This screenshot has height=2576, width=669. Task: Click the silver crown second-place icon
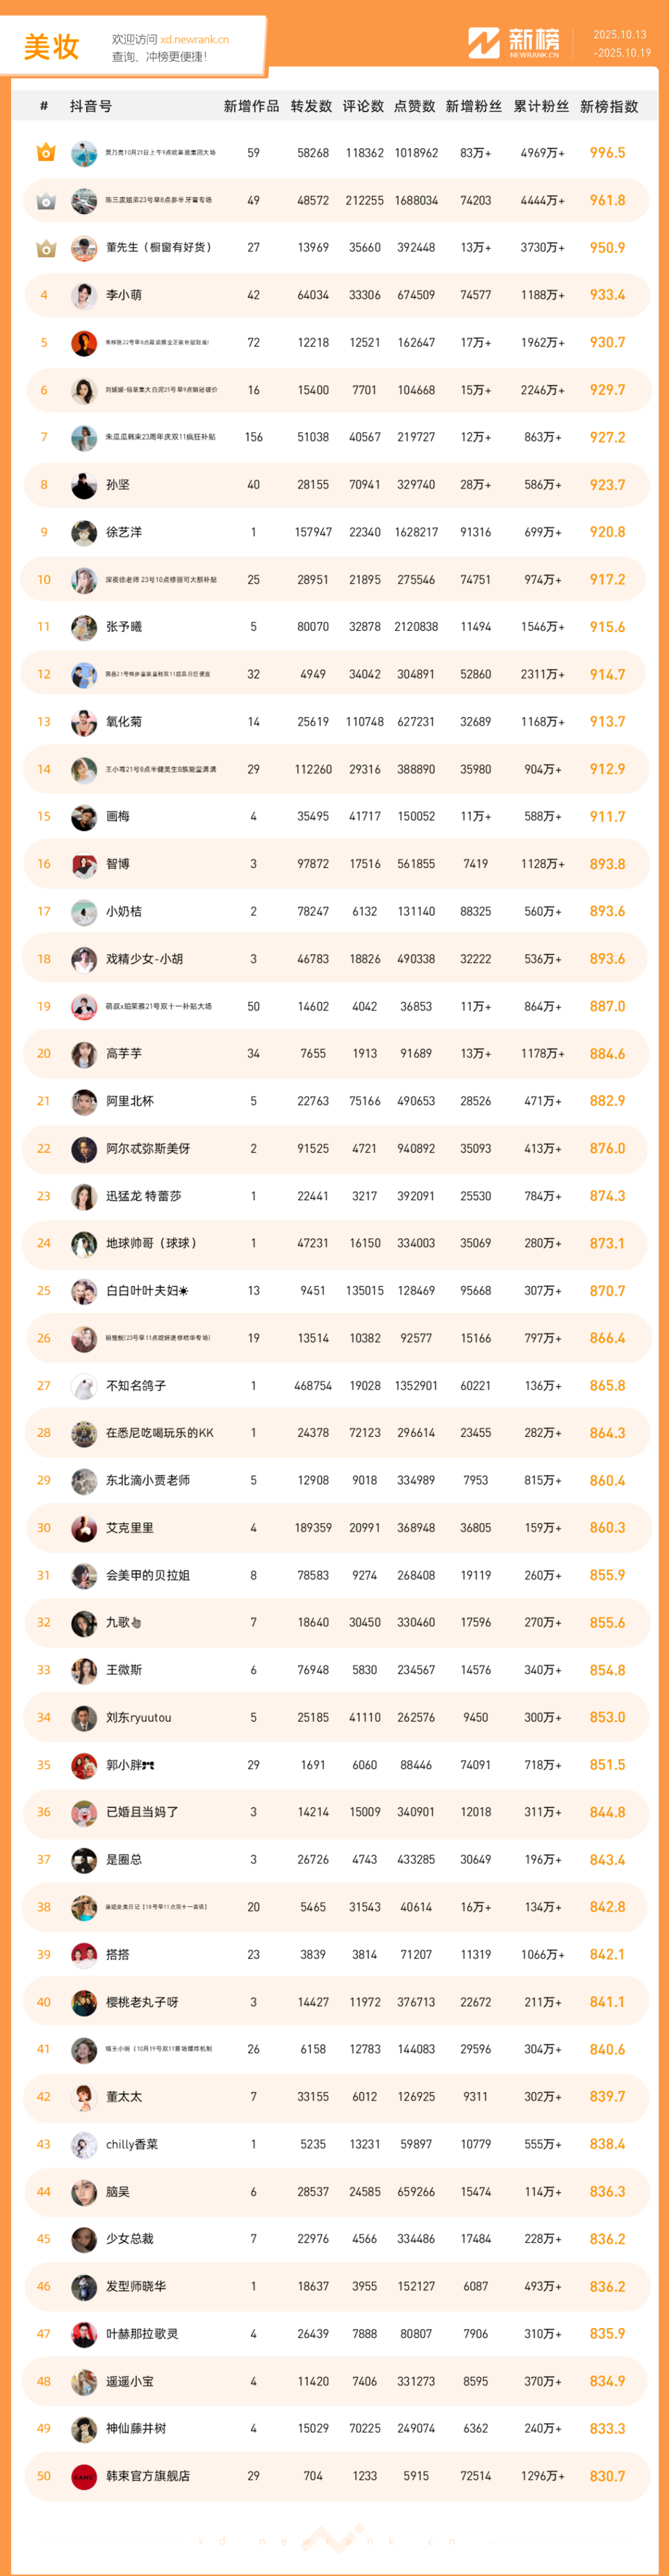point(45,201)
